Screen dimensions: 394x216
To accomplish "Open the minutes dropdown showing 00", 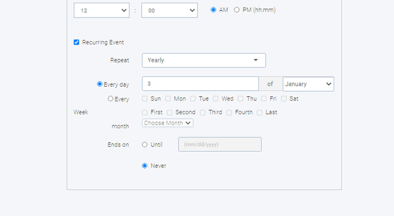I will click(169, 11).
